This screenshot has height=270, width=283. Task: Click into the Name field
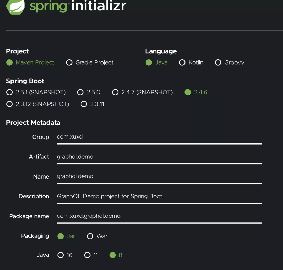159,176
